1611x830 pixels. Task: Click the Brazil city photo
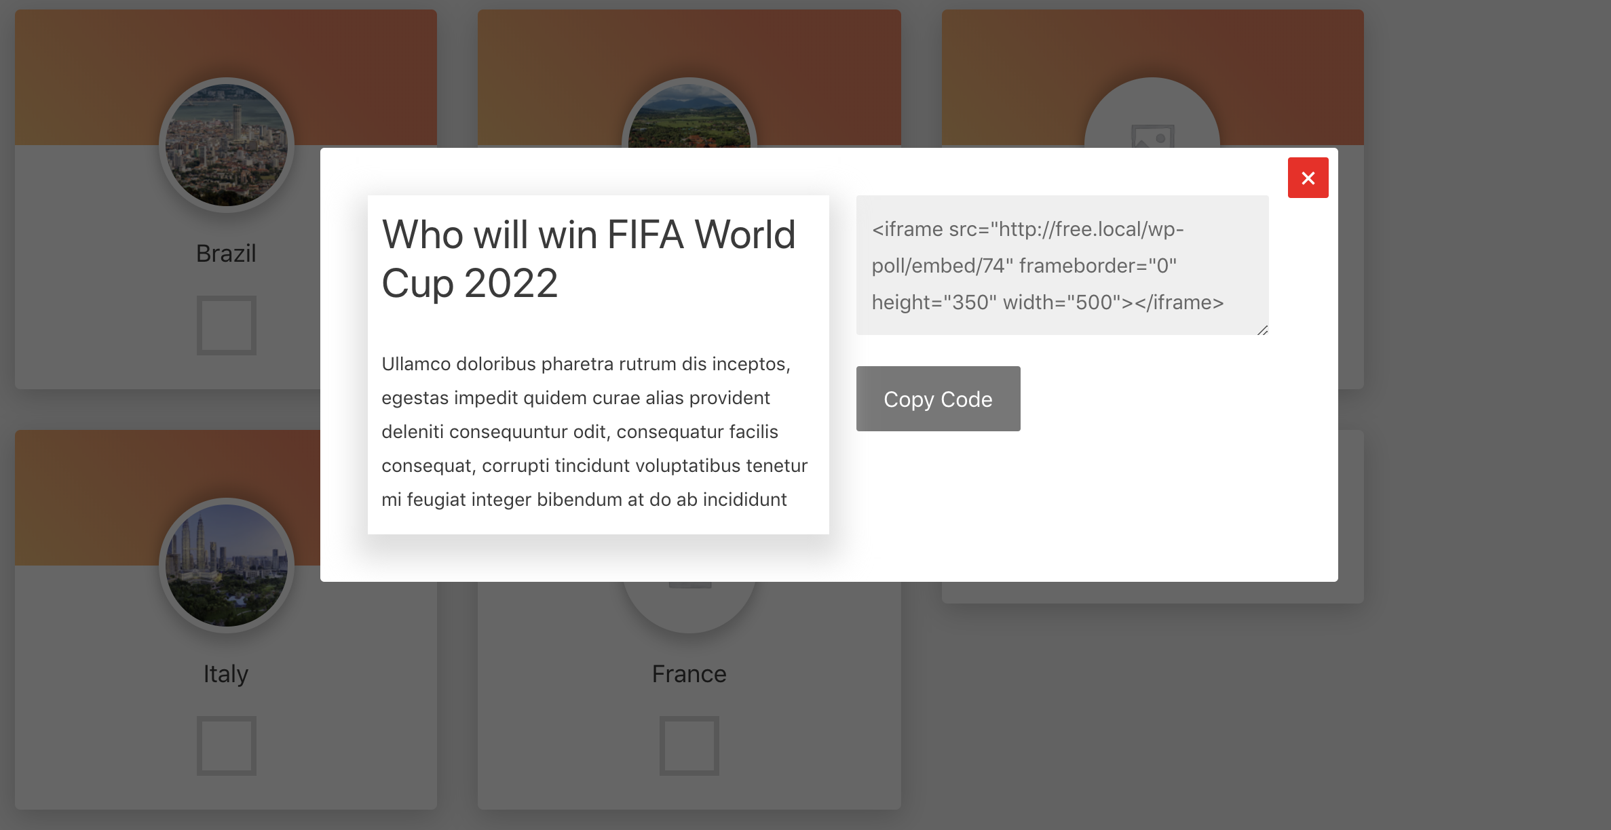(226, 144)
